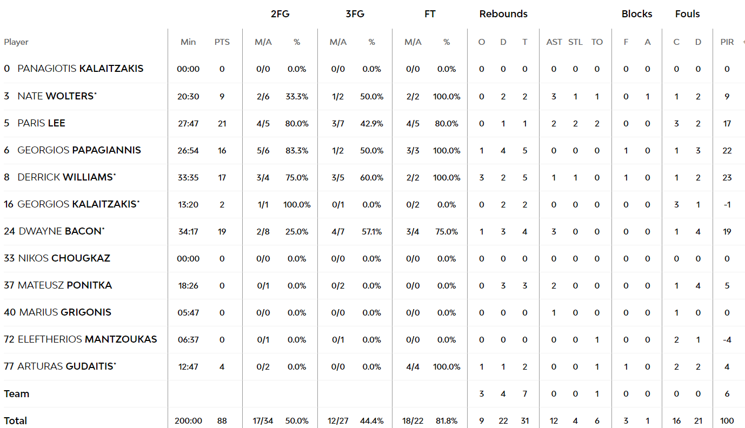Click the Player column header
The height and width of the screenshot is (428, 745).
click(x=16, y=42)
